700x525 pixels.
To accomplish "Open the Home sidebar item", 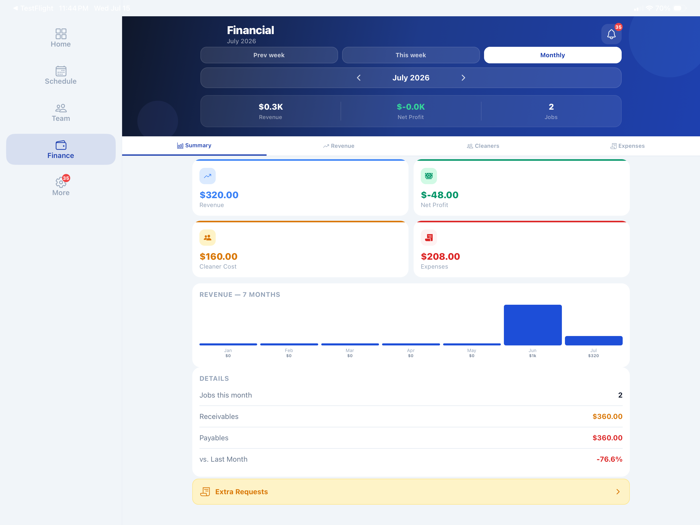I will click(61, 38).
